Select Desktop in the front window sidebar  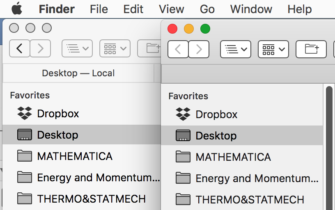[x=242, y=135]
